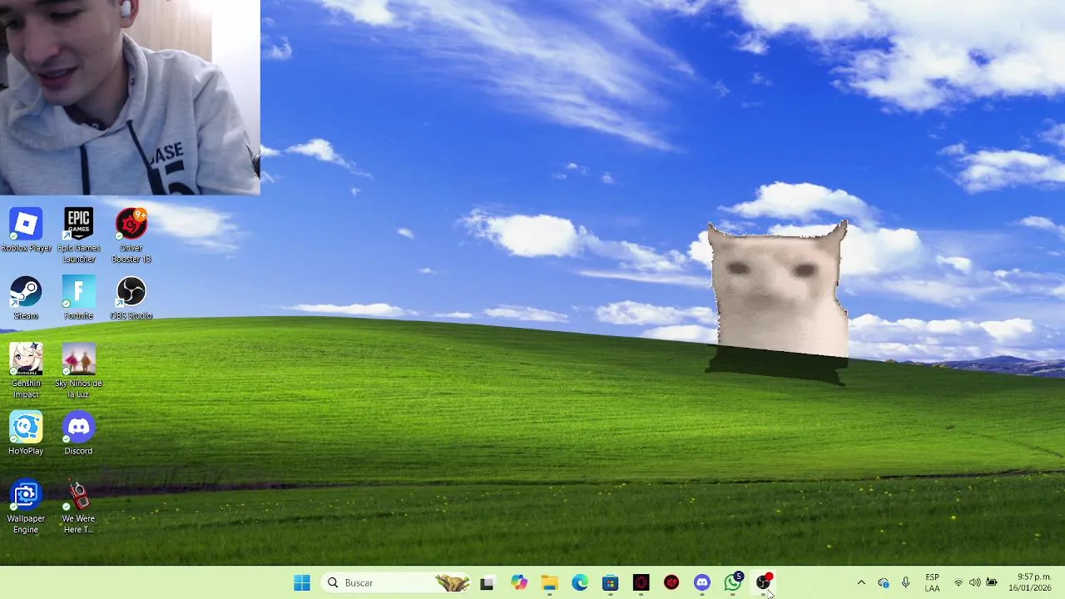The height and width of the screenshot is (599, 1065).
Task: Launch Copilot from the taskbar
Action: coord(519,582)
